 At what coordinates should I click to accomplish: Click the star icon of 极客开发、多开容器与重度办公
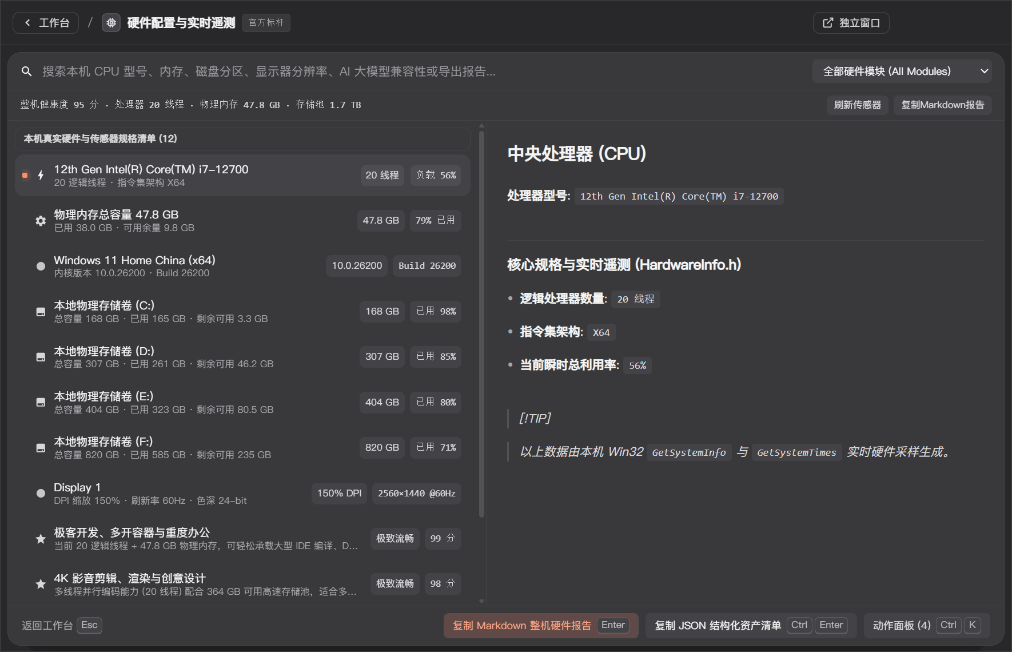pos(41,539)
